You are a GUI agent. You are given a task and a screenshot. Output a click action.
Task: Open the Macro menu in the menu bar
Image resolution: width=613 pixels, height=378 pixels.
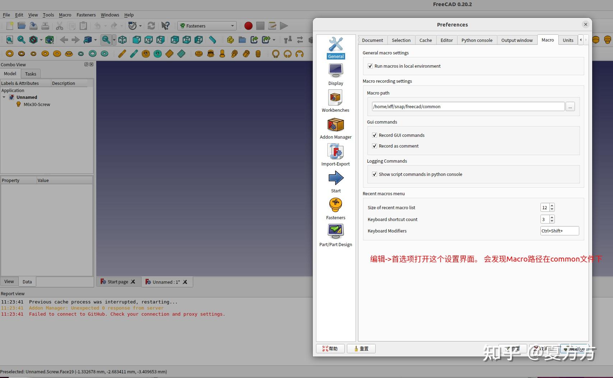65,15
